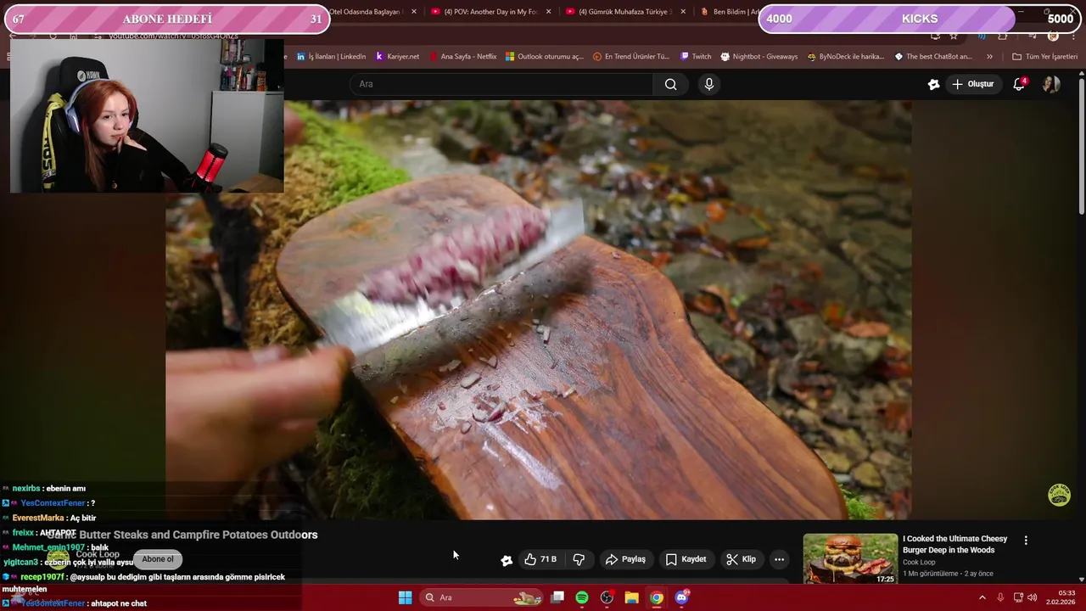Image resolution: width=1086 pixels, height=611 pixels.
Task: Open İş İlanları LinkedIn bookmark
Action: pos(332,57)
